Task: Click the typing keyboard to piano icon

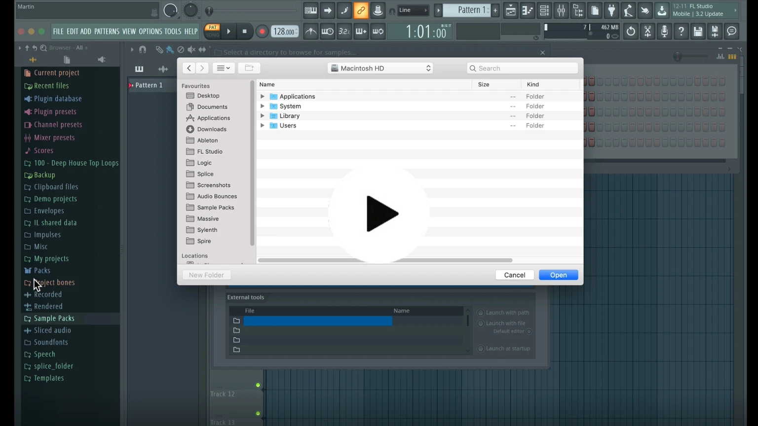Action: [x=310, y=10]
